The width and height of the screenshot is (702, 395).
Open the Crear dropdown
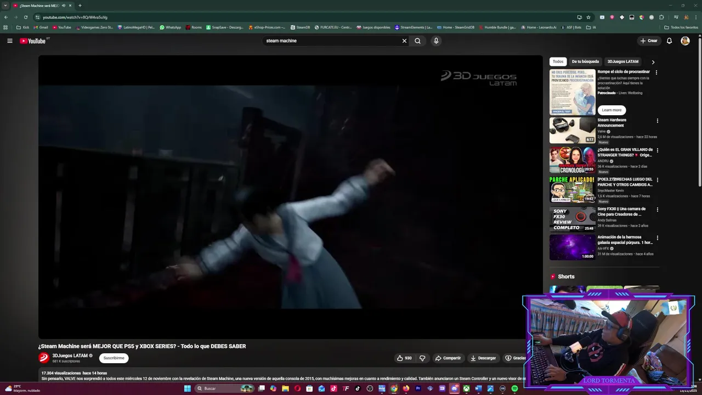click(x=648, y=41)
